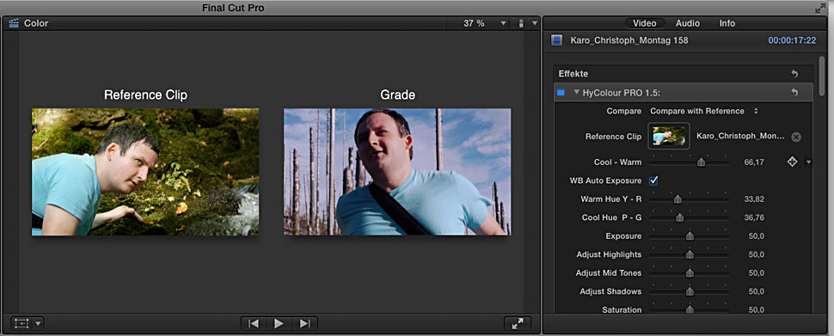Click the Adjust Highlights value 50,0
The height and width of the screenshot is (336, 834).
[x=756, y=254]
